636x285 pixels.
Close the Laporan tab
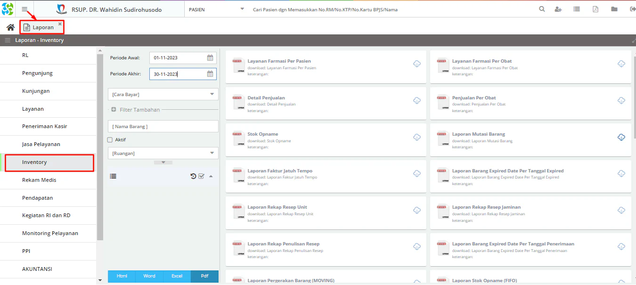(x=60, y=24)
